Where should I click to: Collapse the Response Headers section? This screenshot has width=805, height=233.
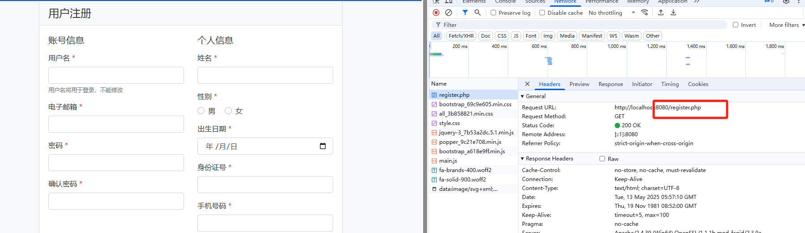pyautogui.click(x=547, y=158)
